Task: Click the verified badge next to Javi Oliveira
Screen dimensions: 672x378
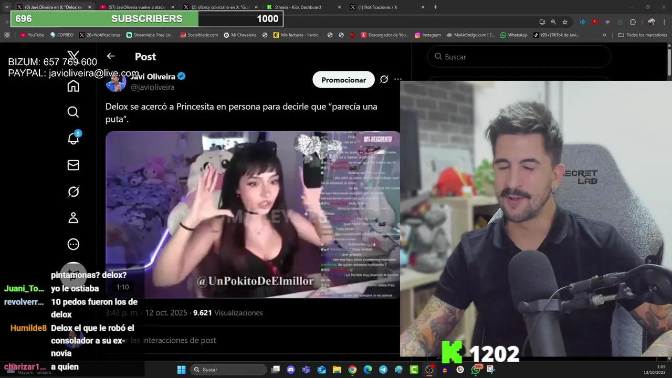Action: (x=182, y=76)
